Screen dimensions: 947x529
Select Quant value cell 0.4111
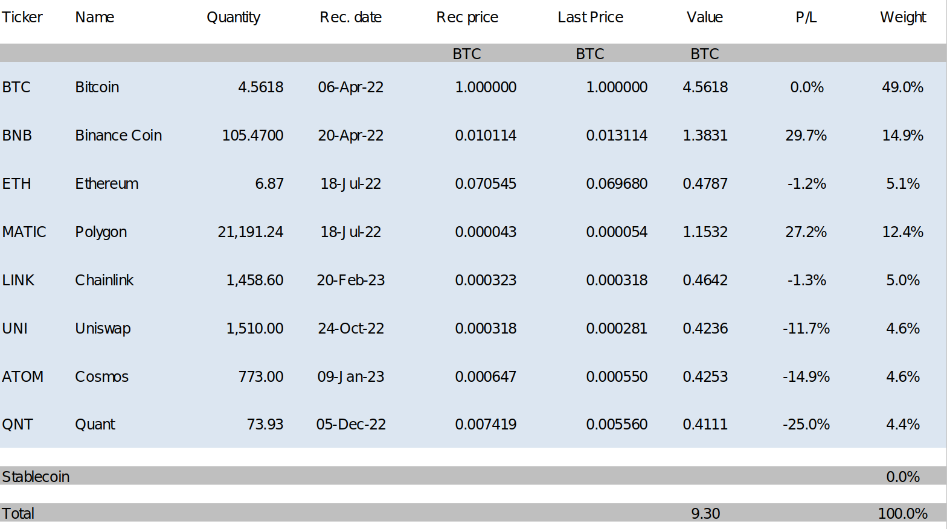[705, 424]
